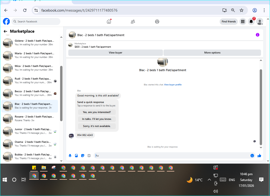Click the ENG language indicator

point(232,180)
